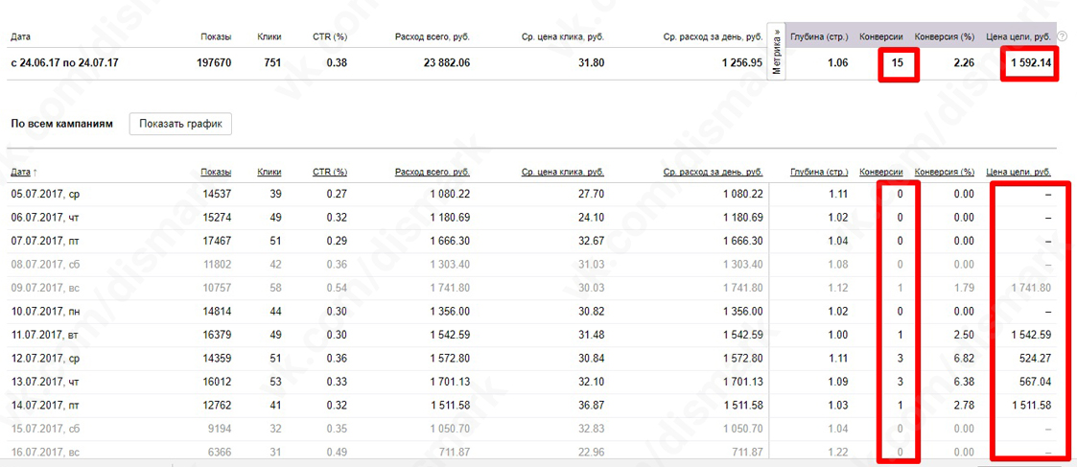Screen dimensions: 1077x467
Task: Click the 09.07.2017 Sunday row date
Action: tap(45, 288)
